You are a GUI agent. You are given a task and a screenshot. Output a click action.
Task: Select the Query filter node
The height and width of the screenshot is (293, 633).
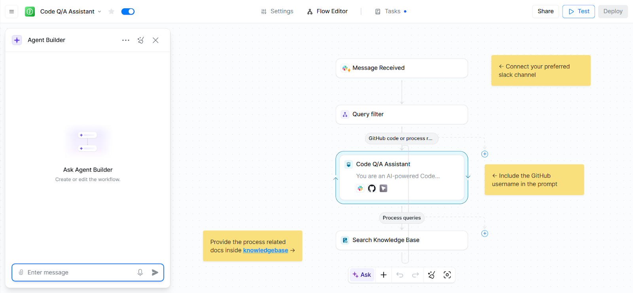point(402,114)
